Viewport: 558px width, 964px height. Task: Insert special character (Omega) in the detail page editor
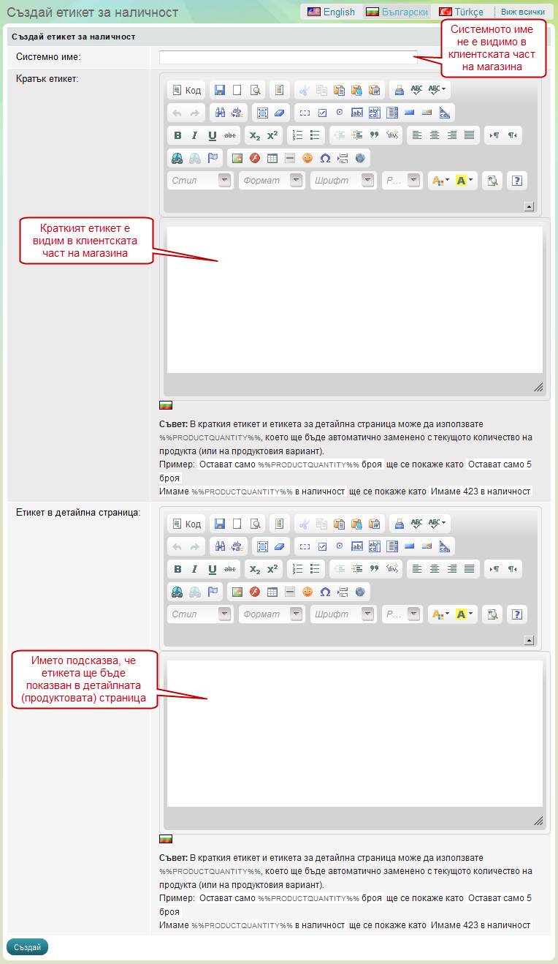325,592
